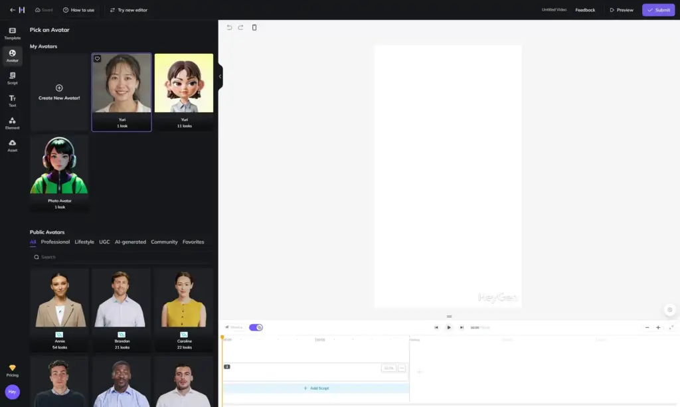Open the help bubble icon near the canvas

click(669, 309)
